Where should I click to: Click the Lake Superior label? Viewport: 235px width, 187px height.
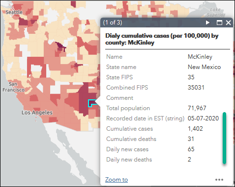(x=216, y=12)
